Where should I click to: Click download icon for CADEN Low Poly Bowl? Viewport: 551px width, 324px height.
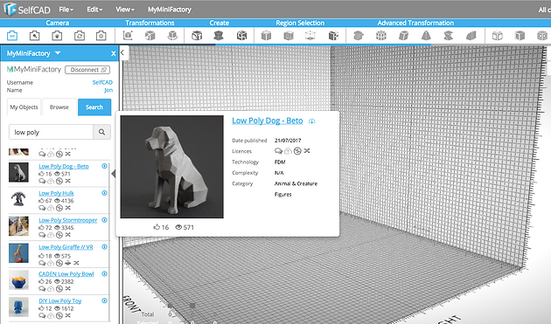click(104, 274)
